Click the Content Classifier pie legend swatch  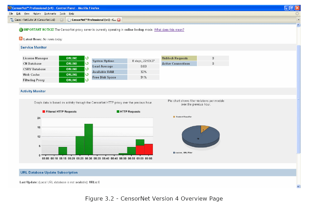pos(174,117)
